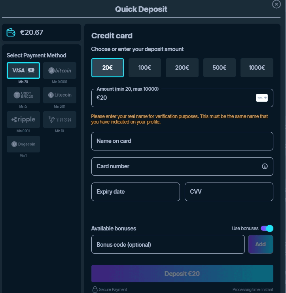Click the Available bonuses heading
This screenshot has height=293, width=286.
[114, 228]
